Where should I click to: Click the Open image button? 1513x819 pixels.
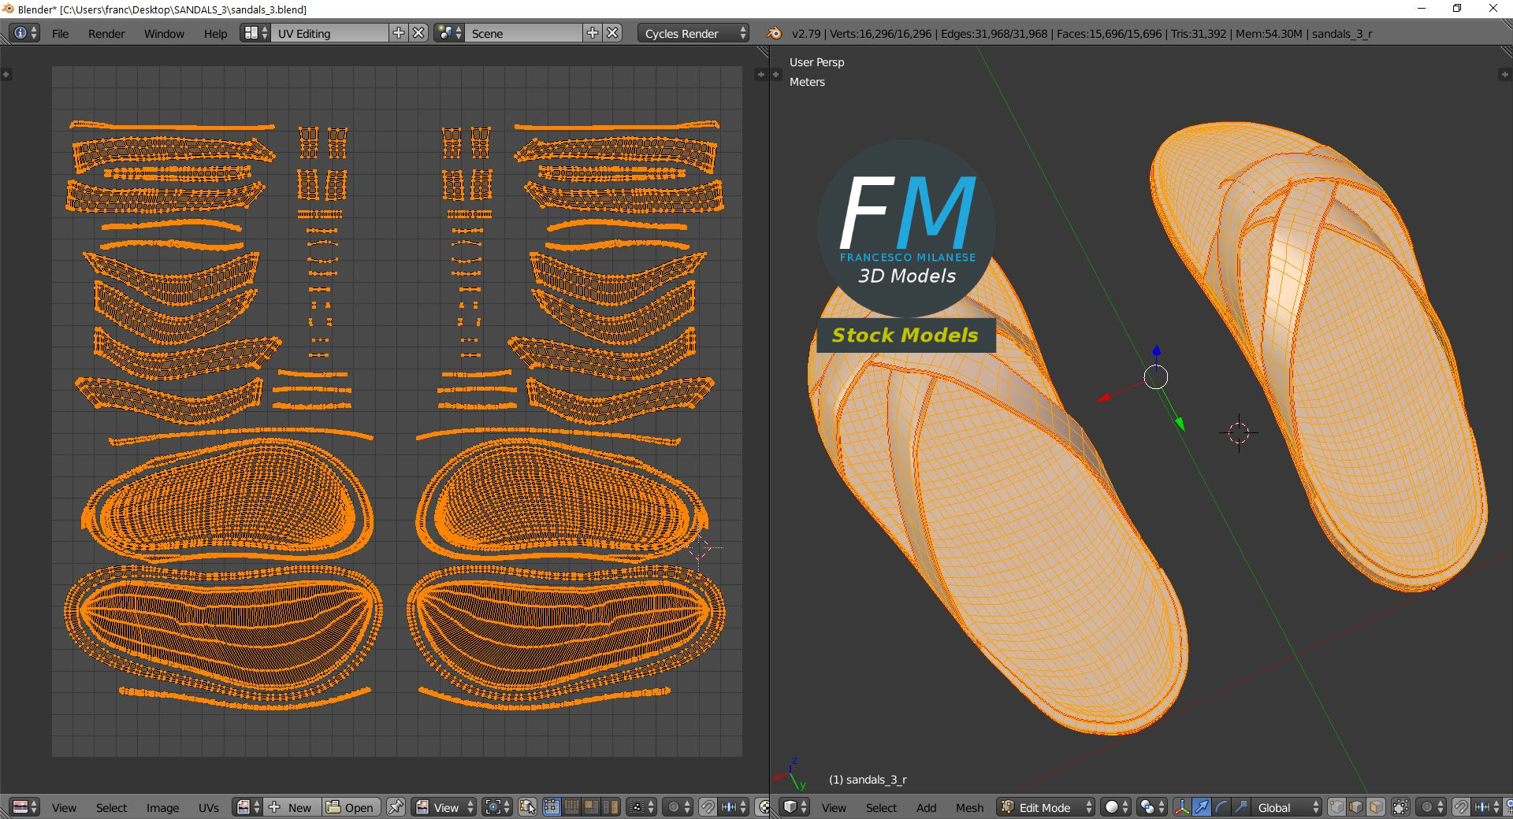[x=351, y=807]
